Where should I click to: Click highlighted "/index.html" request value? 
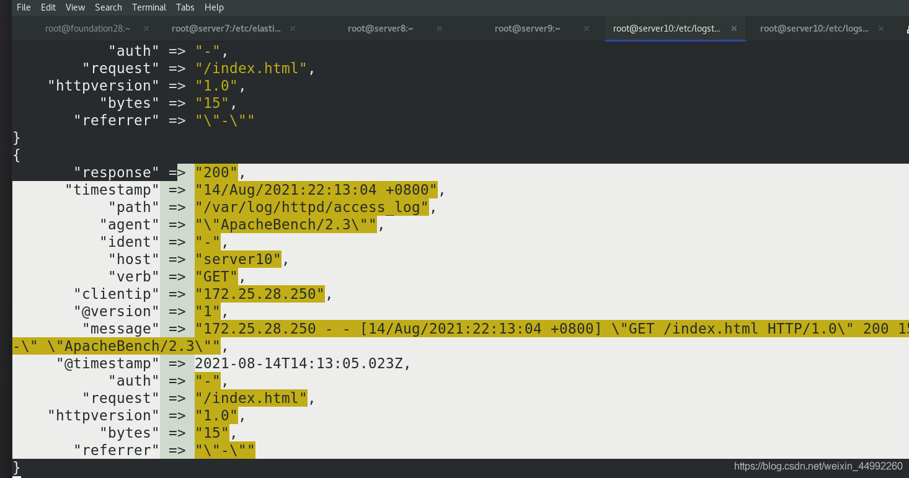[251, 398]
